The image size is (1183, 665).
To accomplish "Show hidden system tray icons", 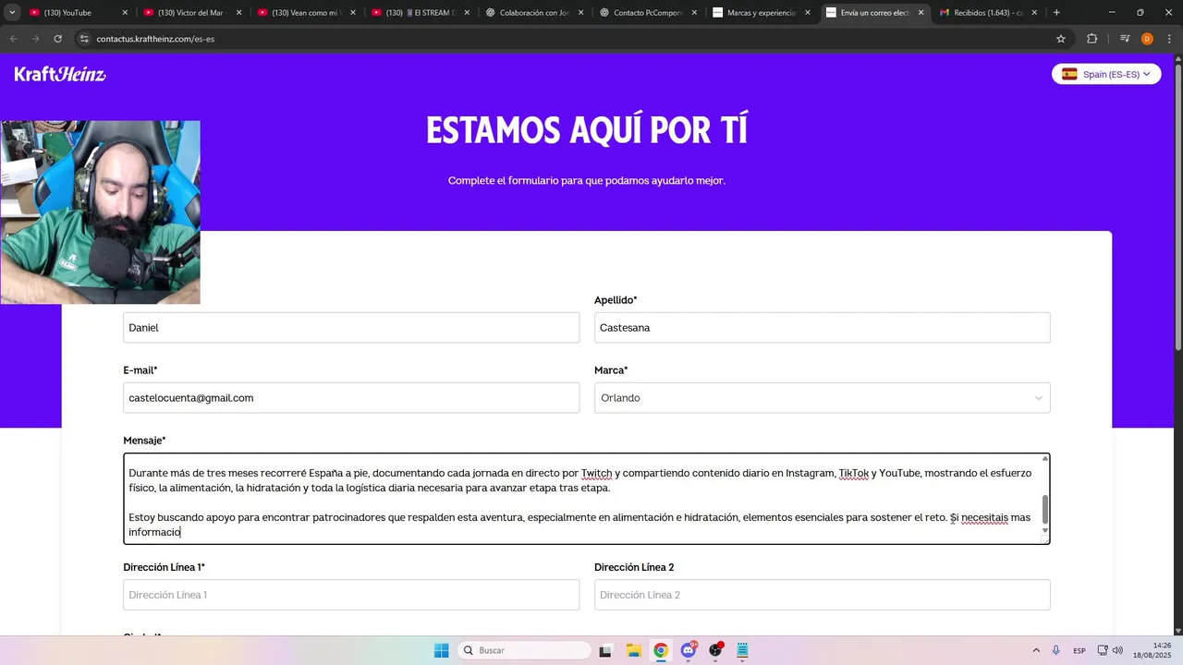I will click(1035, 650).
